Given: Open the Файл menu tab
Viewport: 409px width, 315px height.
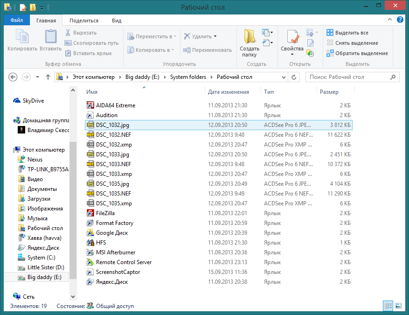Looking at the screenshot, I should [17, 20].
